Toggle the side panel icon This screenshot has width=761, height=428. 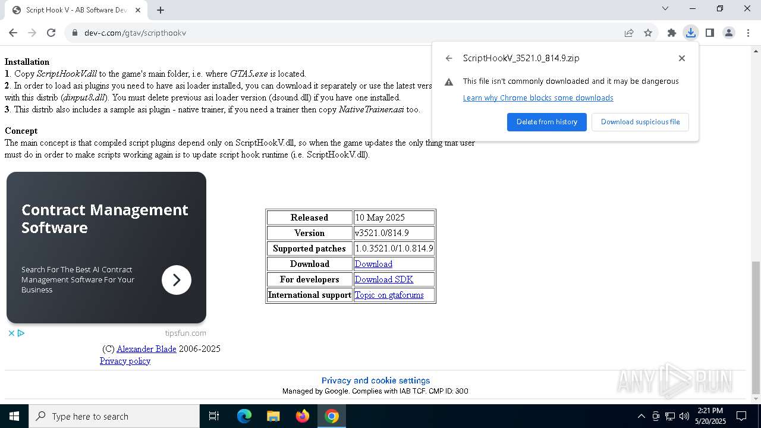coord(710,33)
